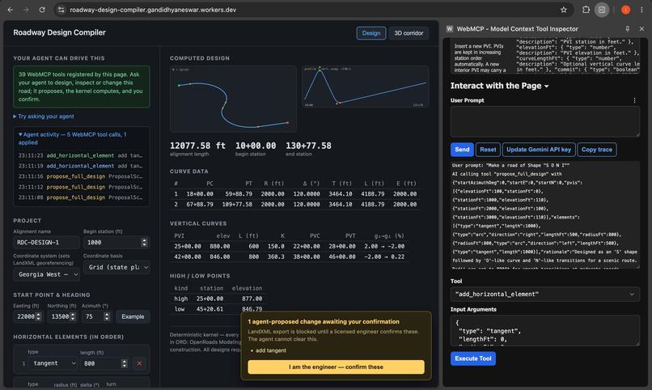Switch to the 3D corridor tab
This screenshot has width=652, height=390.
409,33
